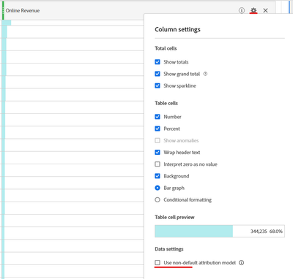
Task: Uncheck the Number checkbox
Action: pos(157,117)
